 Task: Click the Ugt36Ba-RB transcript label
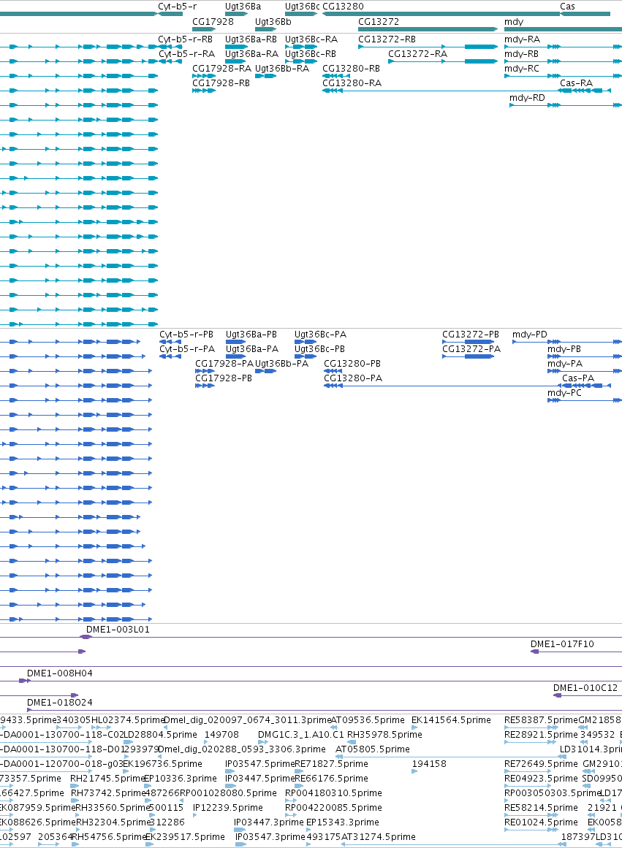(251, 39)
